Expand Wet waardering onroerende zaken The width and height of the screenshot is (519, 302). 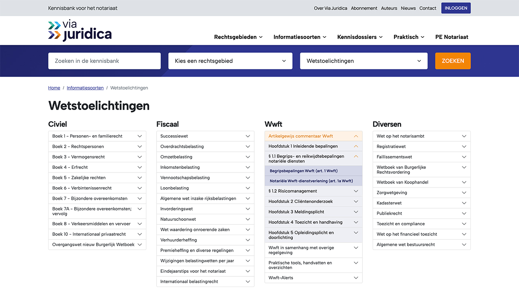pos(205,230)
